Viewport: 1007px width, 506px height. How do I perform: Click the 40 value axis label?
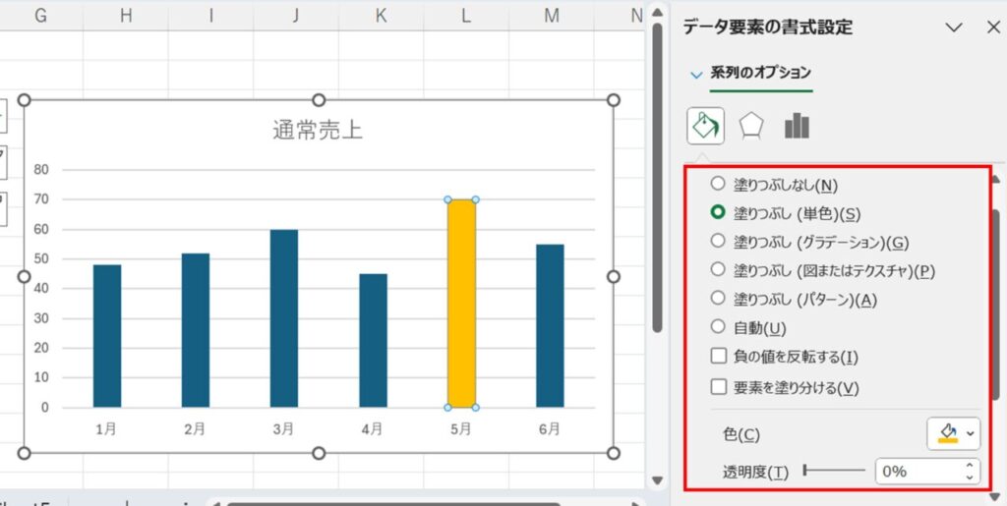[41, 289]
